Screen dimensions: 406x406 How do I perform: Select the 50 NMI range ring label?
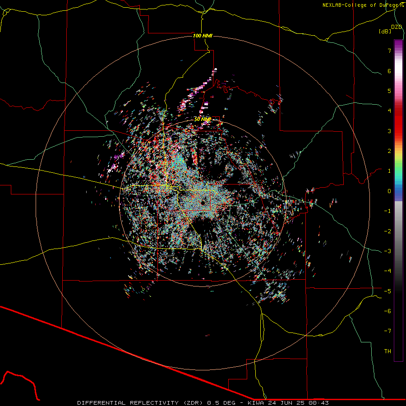203,120
